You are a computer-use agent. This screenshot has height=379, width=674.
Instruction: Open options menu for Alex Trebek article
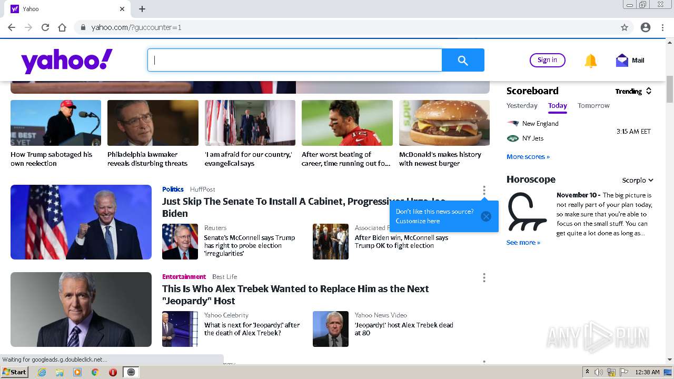484,278
